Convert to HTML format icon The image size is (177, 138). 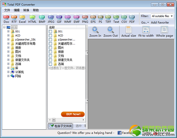[x=32, y=19]
